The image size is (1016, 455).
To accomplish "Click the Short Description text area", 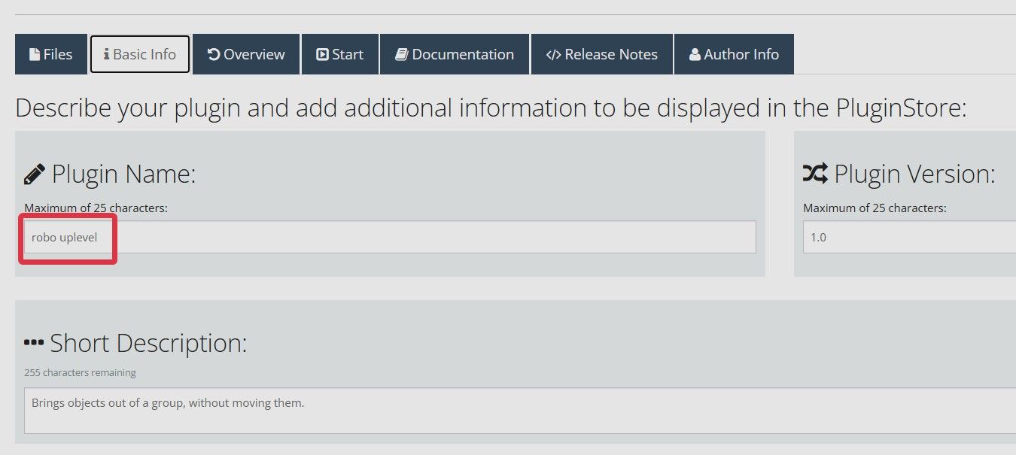I will coord(520,411).
